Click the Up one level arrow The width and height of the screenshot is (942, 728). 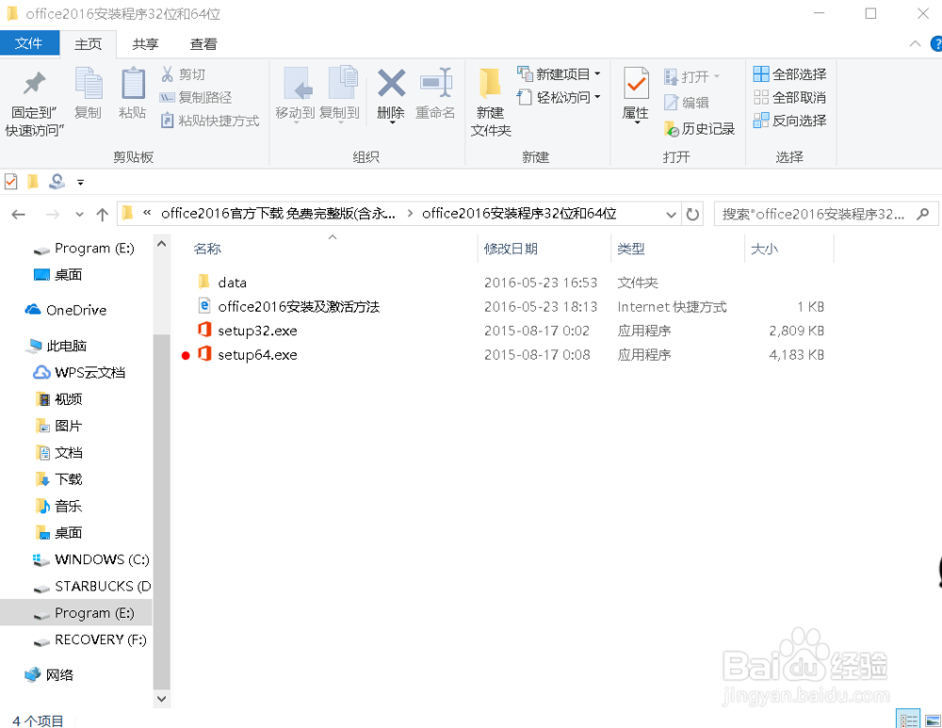click(x=102, y=215)
